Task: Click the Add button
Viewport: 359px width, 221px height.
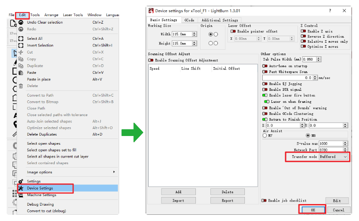Action: pos(178,192)
